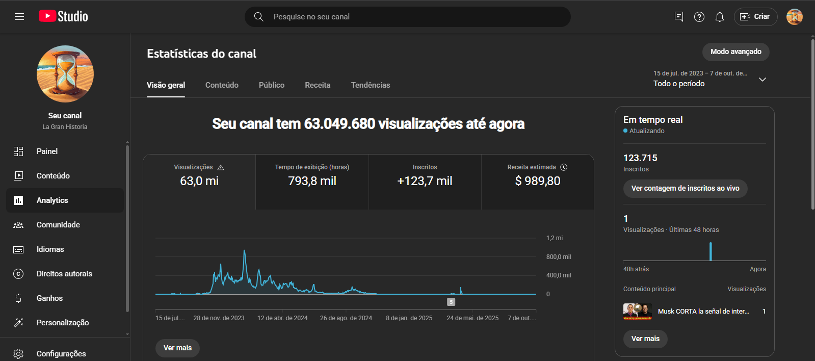The width and height of the screenshot is (815, 361).
Task: Expand the date range period dropdown
Action: tap(763, 80)
